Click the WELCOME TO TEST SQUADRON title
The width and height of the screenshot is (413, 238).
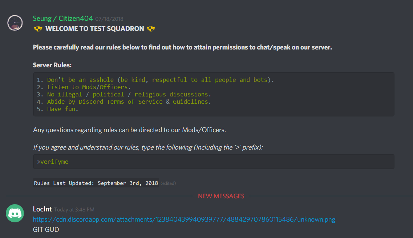click(94, 29)
